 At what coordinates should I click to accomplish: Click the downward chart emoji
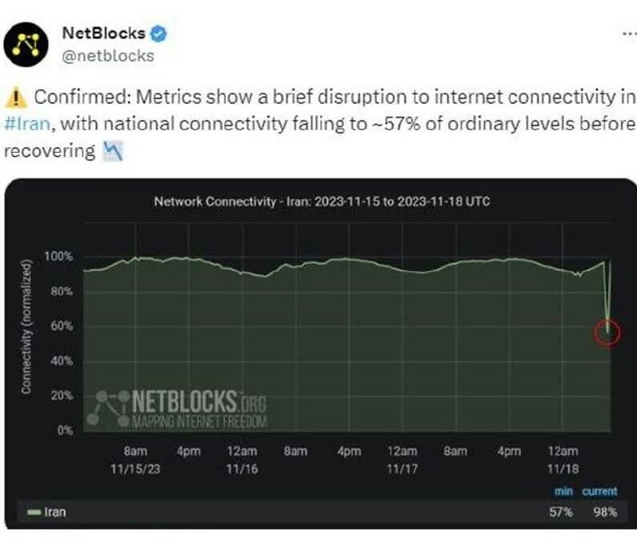click(x=112, y=150)
